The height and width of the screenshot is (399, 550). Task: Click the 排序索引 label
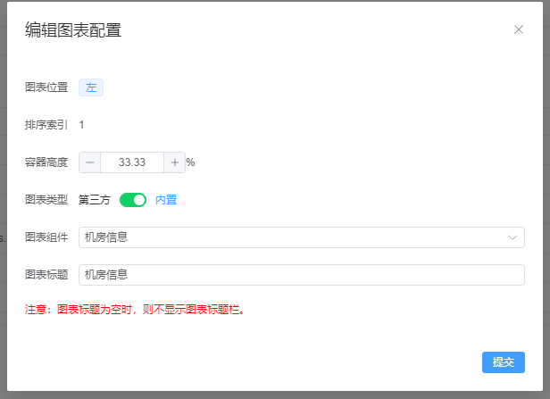pyautogui.click(x=46, y=125)
